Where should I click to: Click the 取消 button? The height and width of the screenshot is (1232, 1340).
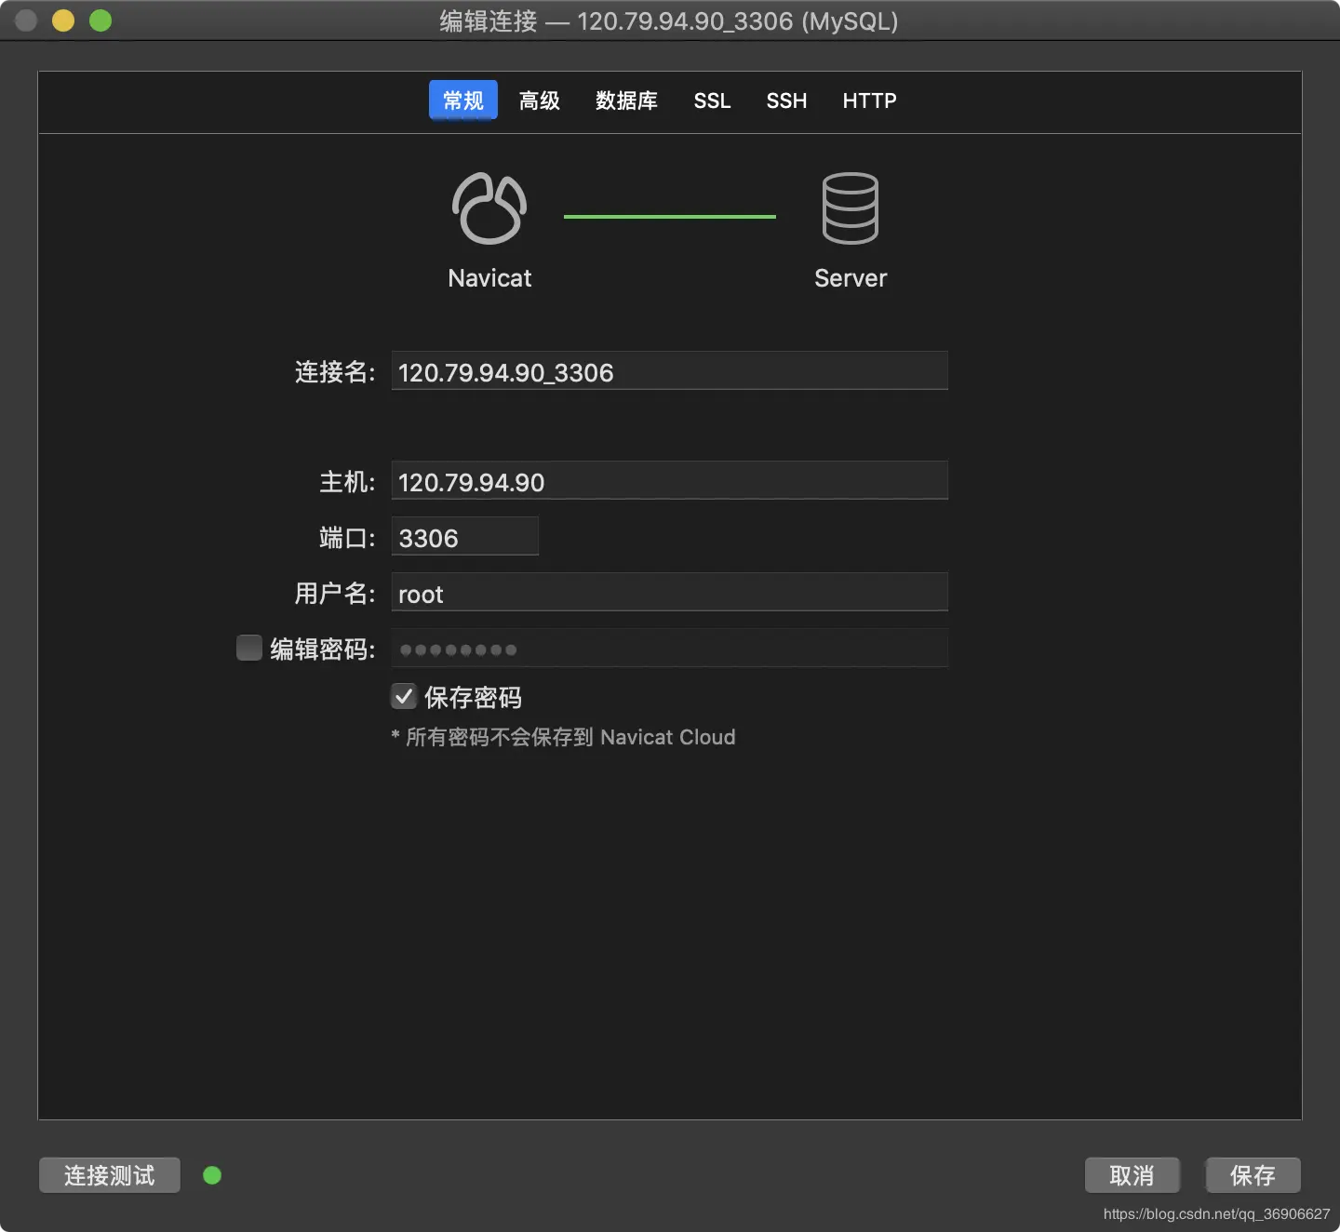[x=1132, y=1175]
